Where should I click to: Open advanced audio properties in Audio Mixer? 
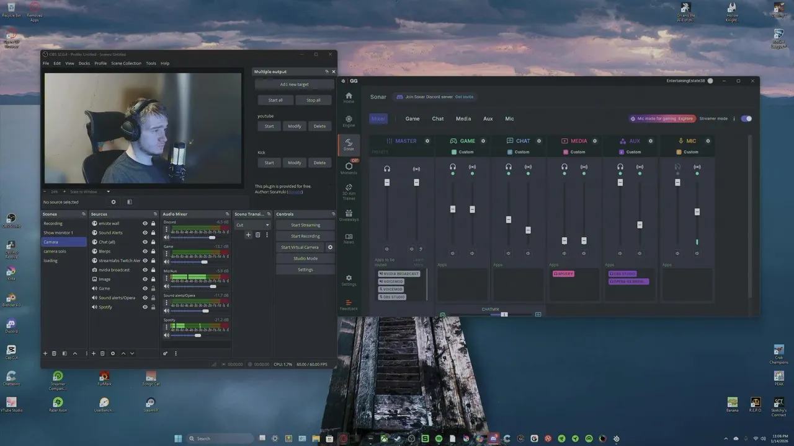[x=166, y=353]
